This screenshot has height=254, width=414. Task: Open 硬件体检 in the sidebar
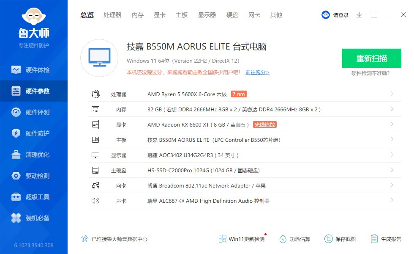click(x=34, y=70)
